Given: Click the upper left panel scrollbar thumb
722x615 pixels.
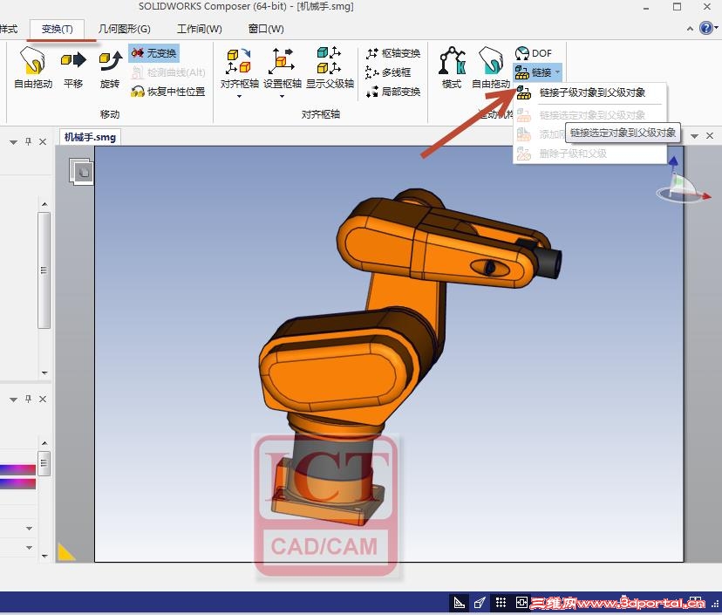Looking at the screenshot, I should [44, 270].
